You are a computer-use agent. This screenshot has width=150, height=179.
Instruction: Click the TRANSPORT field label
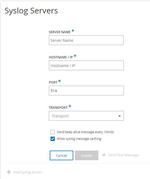(58, 107)
